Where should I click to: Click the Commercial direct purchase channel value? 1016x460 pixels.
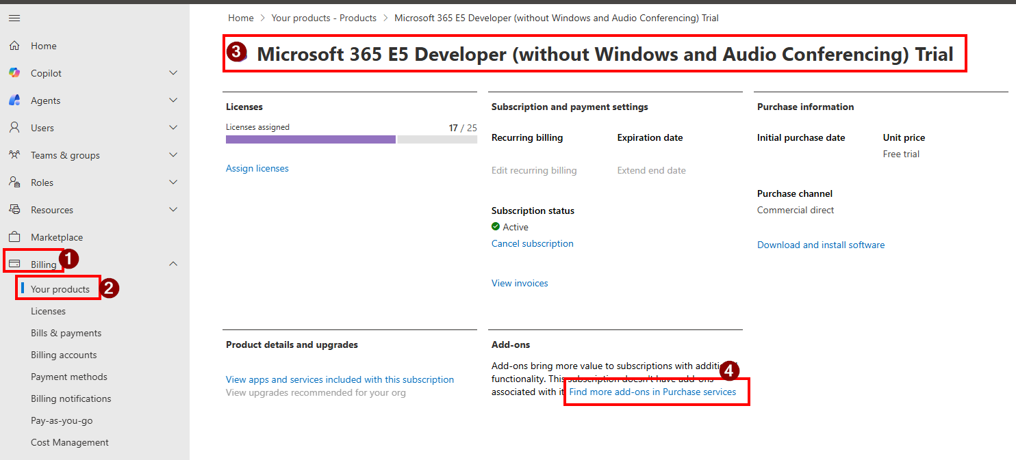click(x=796, y=210)
